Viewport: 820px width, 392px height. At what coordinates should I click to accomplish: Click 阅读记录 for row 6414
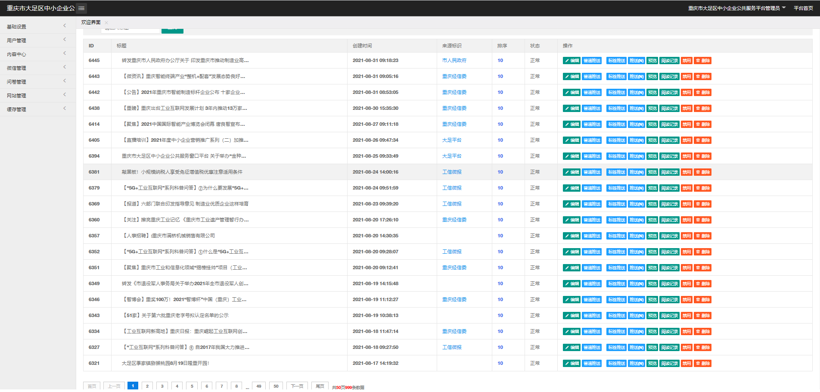click(669, 124)
